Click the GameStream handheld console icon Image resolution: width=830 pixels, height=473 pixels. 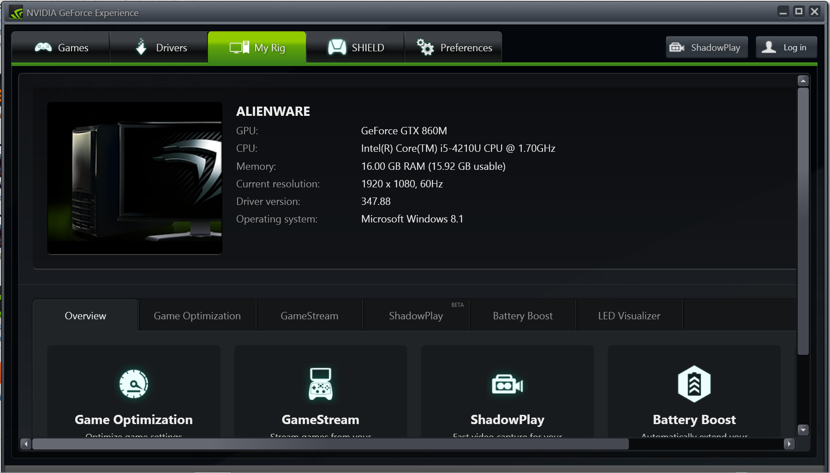[321, 384]
